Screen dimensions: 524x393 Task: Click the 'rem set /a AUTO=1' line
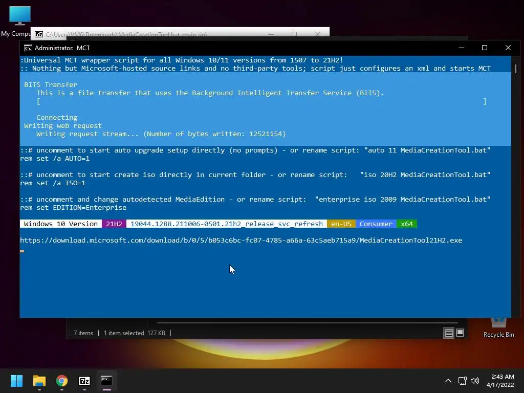point(55,159)
